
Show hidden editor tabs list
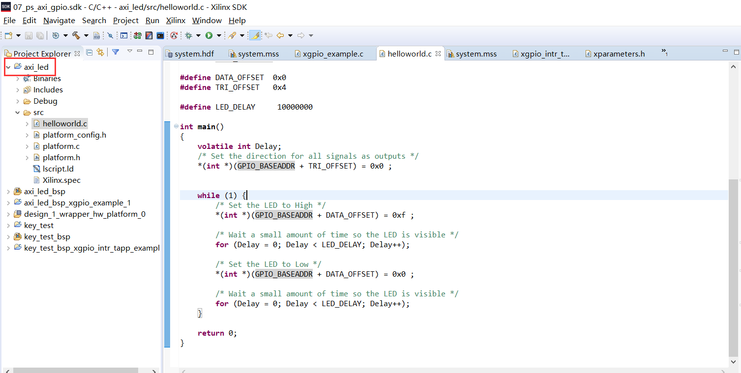[664, 52]
